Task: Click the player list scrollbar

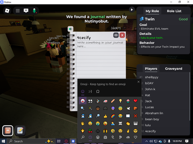Action: point(190,96)
